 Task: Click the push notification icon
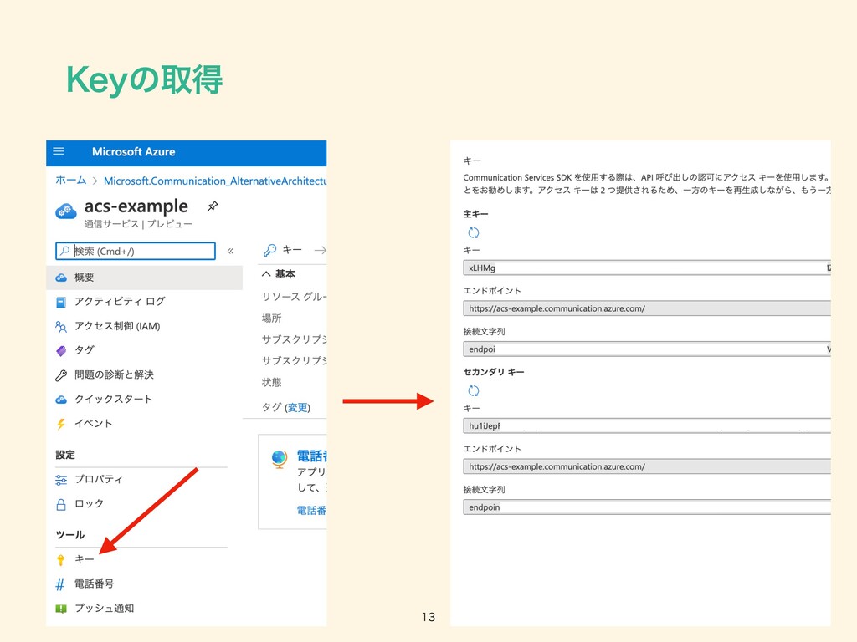tap(61, 609)
